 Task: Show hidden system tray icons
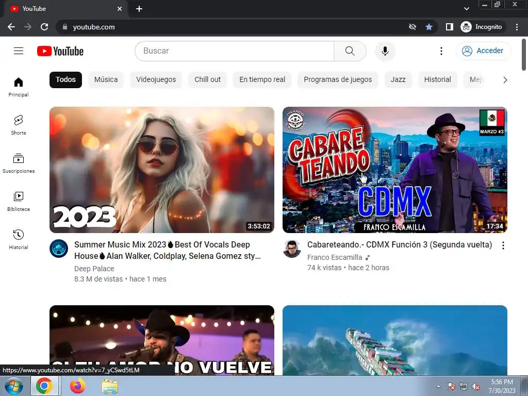(x=438, y=386)
